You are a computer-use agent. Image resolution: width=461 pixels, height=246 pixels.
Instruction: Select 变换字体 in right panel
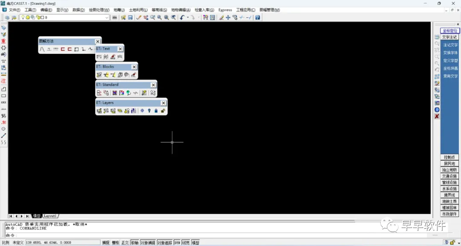coord(450,53)
